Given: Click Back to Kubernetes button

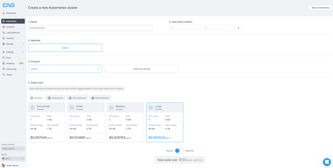Looking at the screenshot, I should pyautogui.click(x=320, y=8).
